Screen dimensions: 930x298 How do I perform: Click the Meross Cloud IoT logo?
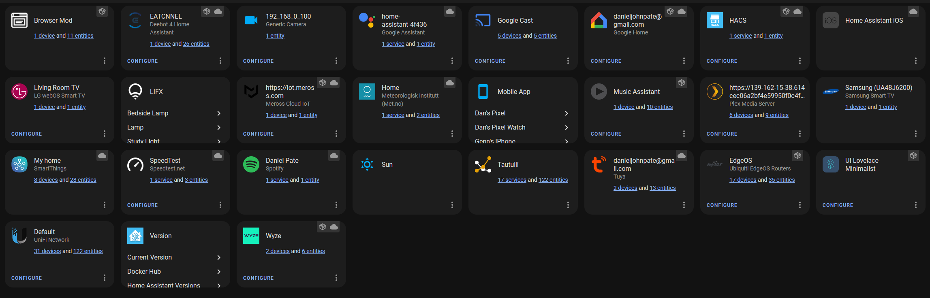251,92
